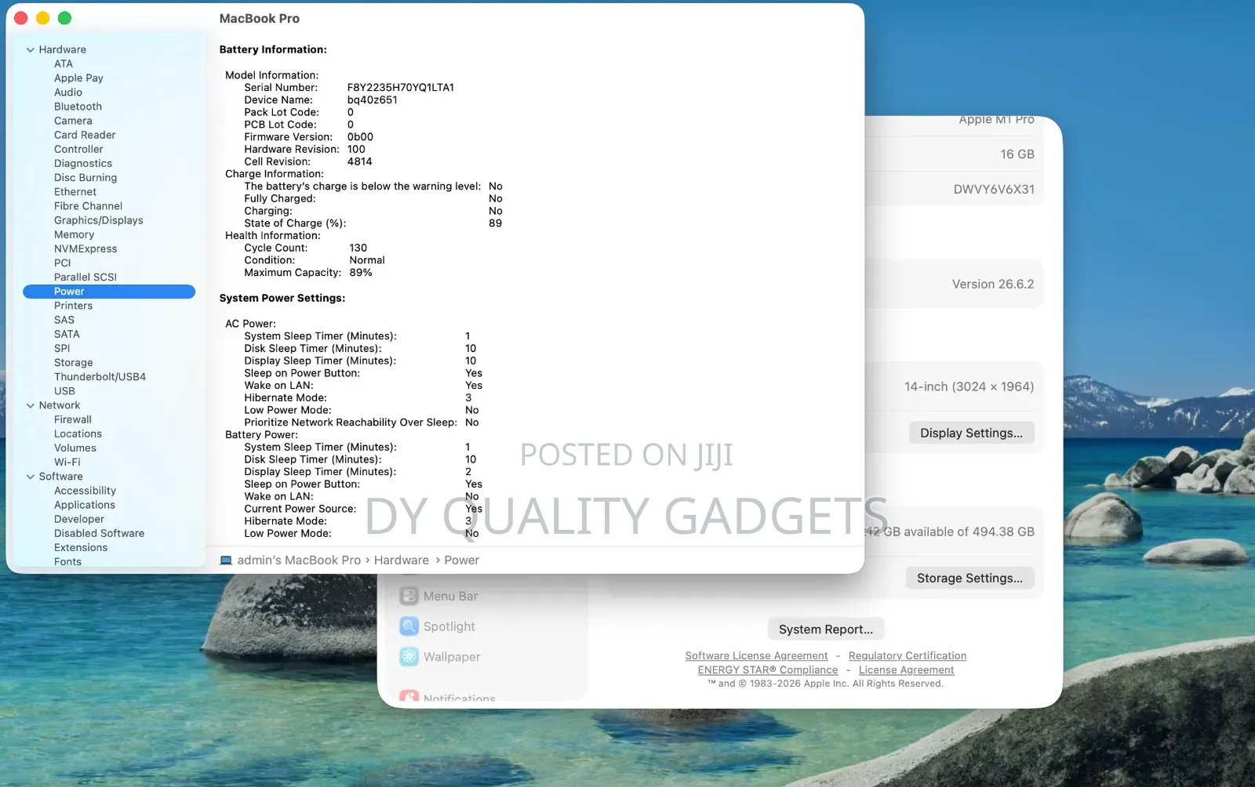This screenshot has width=1255, height=787.
Task: Click the License Agreement link
Action: (x=906, y=670)
